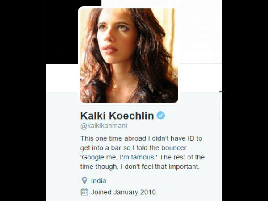Click the word 'bouncer' in the bio
The height and width of the screenshot is (201, 268).
[174, 148]
